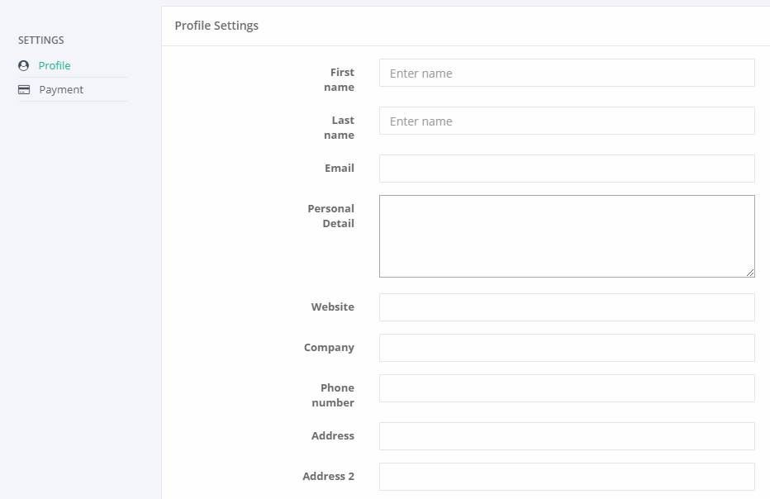Select the Email input field

coord(567,169)
